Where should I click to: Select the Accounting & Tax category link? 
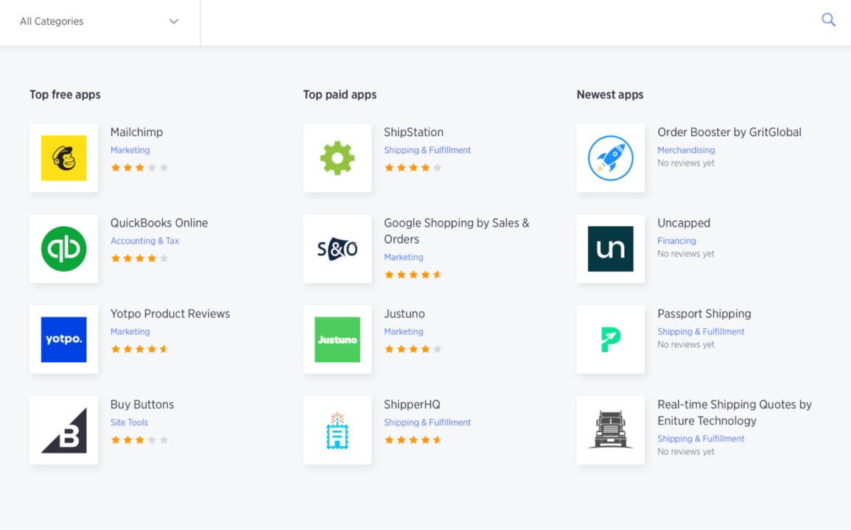144,241
